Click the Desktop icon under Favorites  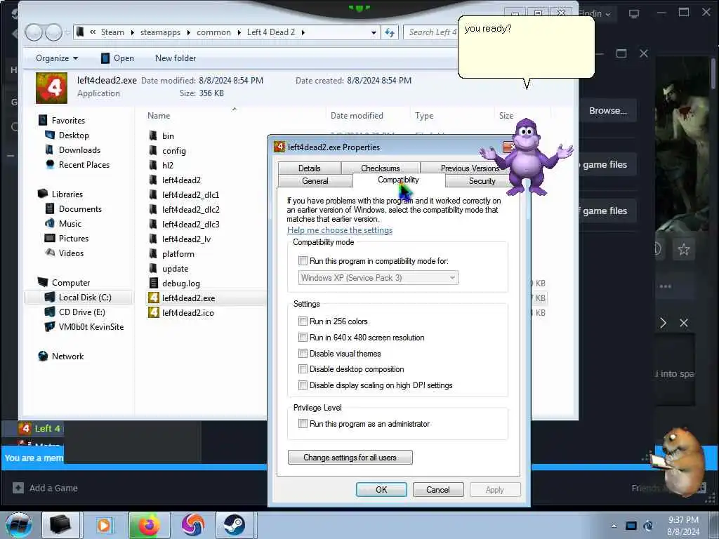(50, 135)
